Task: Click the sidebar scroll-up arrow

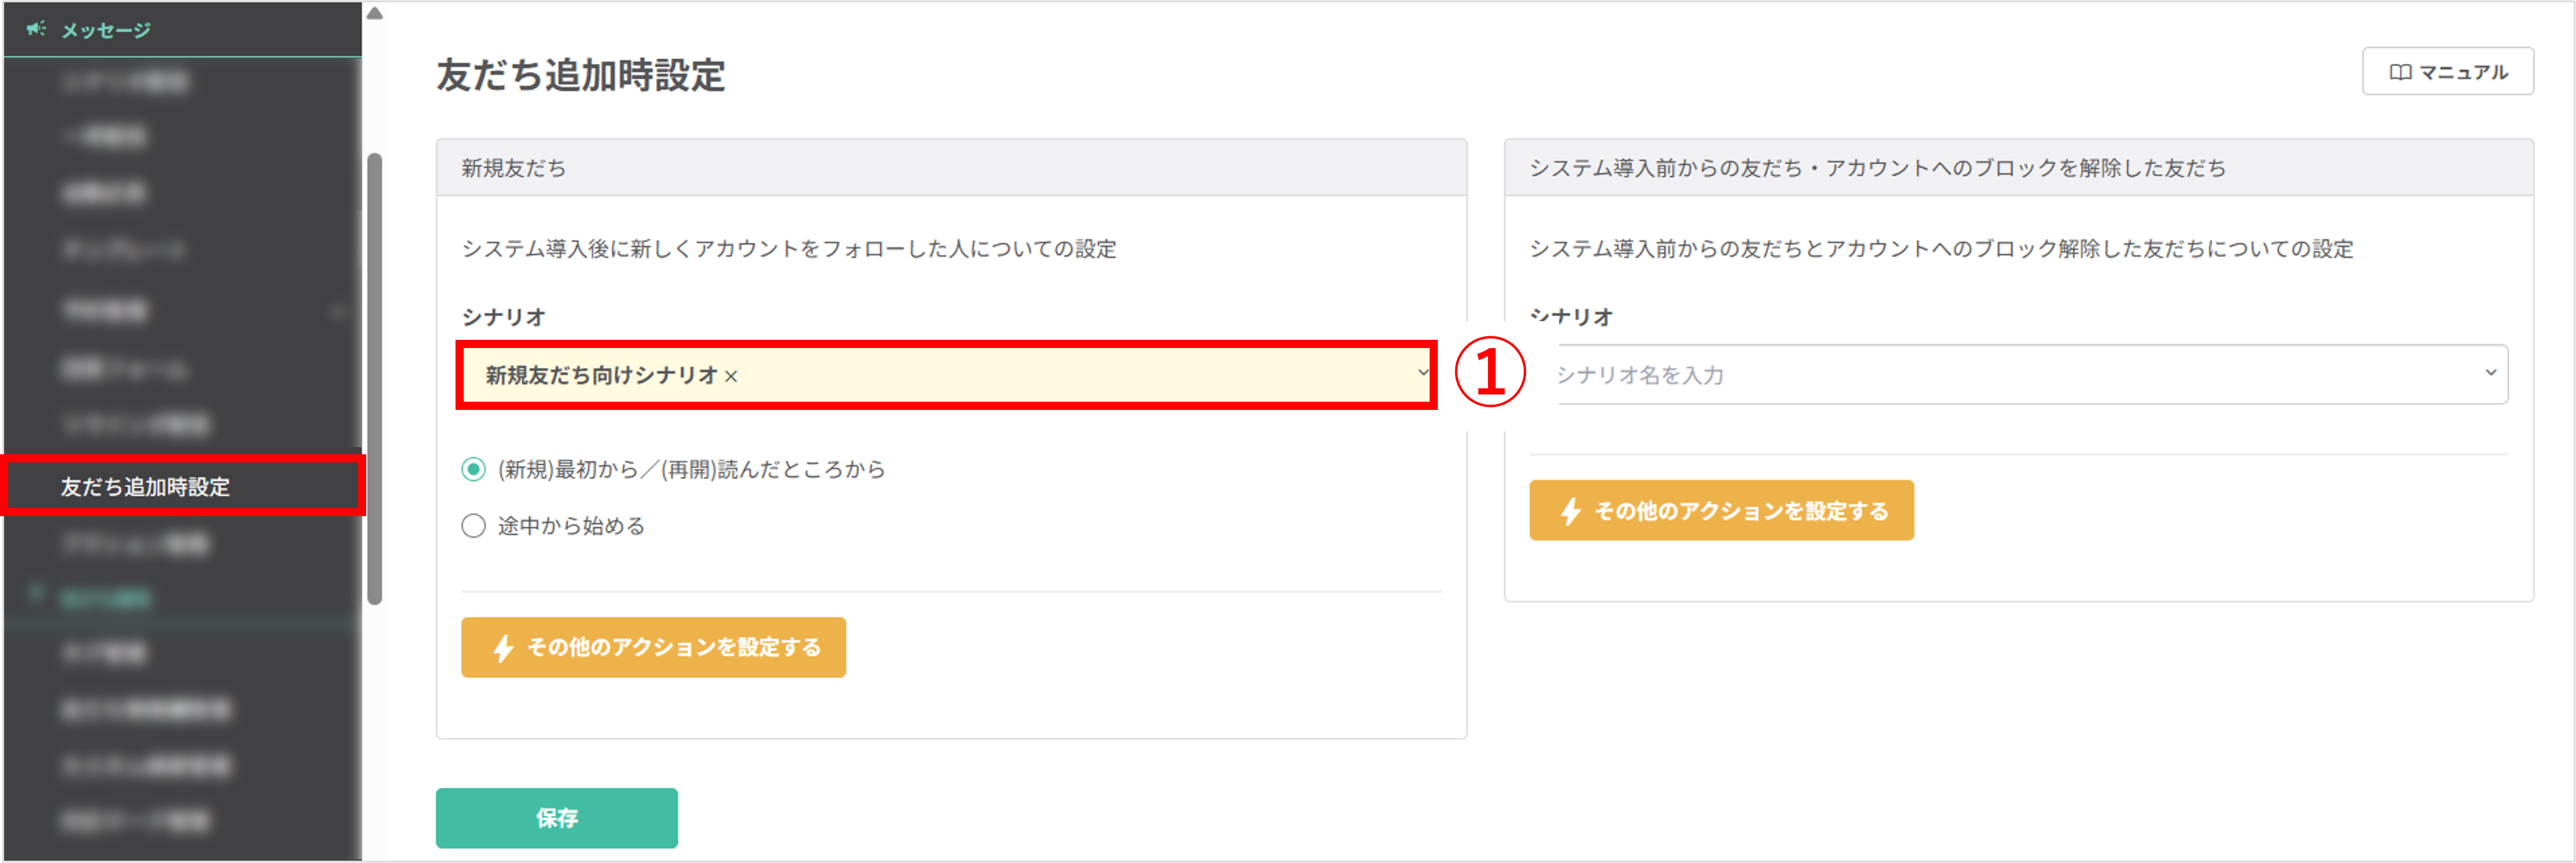Action: click(x=374, y=14)
